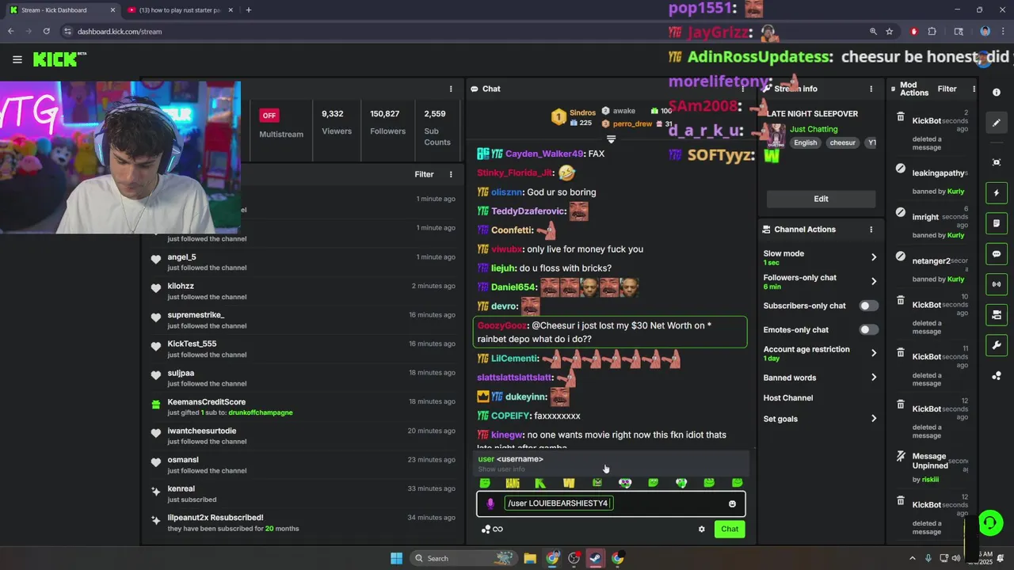Open the emoji picker in chat input
This screenshot has width=1014, height=570.
point(732,503)
